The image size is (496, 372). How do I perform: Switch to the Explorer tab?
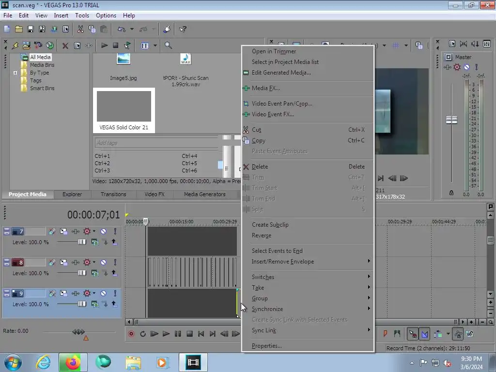(72, 194)
